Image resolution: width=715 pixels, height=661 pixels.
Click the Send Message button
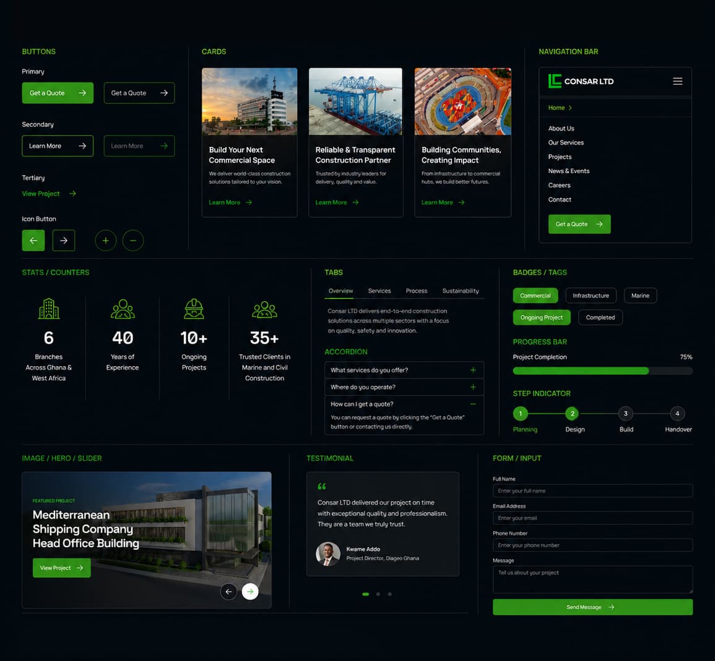[592, 607]
